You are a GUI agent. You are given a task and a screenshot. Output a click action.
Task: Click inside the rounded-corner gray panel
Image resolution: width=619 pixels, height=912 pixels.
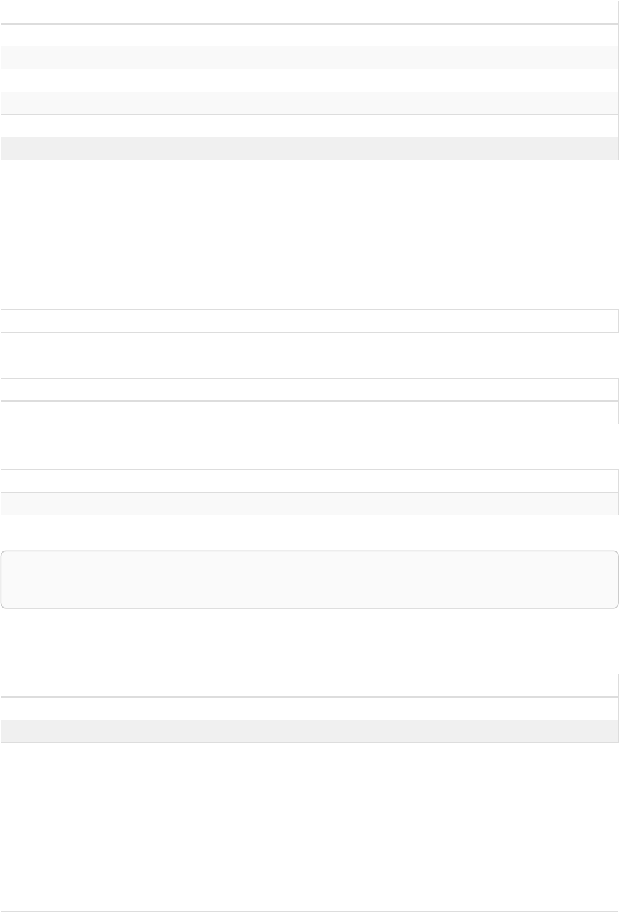(x=309, y=579)
